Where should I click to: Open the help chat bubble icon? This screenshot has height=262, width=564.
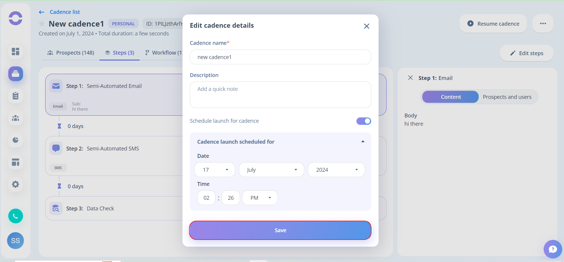coord(552,249)
